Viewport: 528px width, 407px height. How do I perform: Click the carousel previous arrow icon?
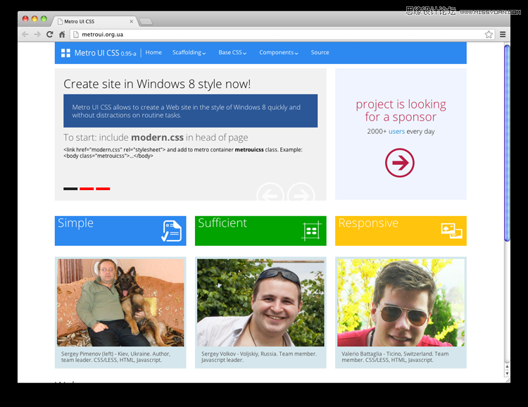(270, 192)
